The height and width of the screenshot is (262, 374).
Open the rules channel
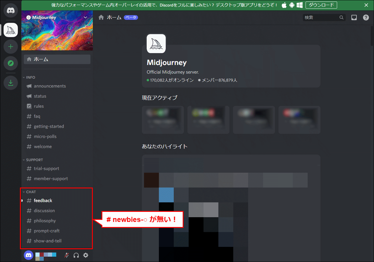coord(57,106)
